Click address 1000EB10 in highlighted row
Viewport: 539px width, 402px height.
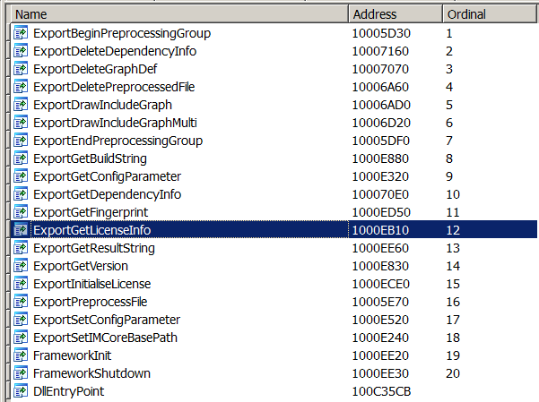click(380, 230)
